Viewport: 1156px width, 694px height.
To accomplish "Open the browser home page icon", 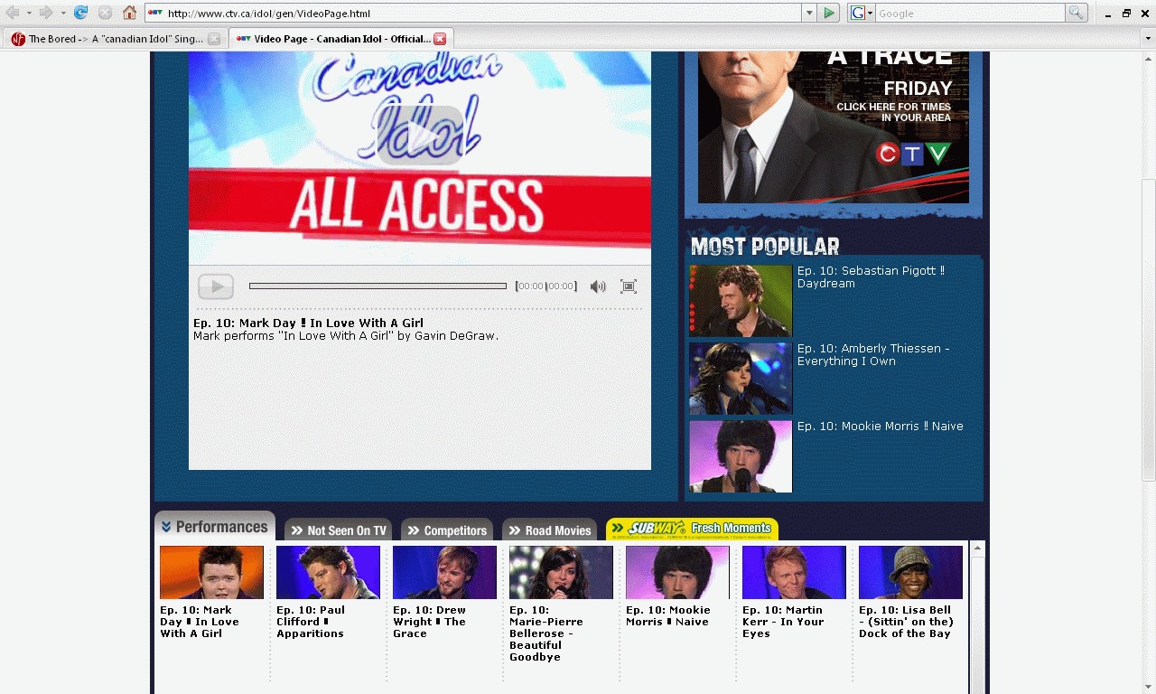I will 130,13.
